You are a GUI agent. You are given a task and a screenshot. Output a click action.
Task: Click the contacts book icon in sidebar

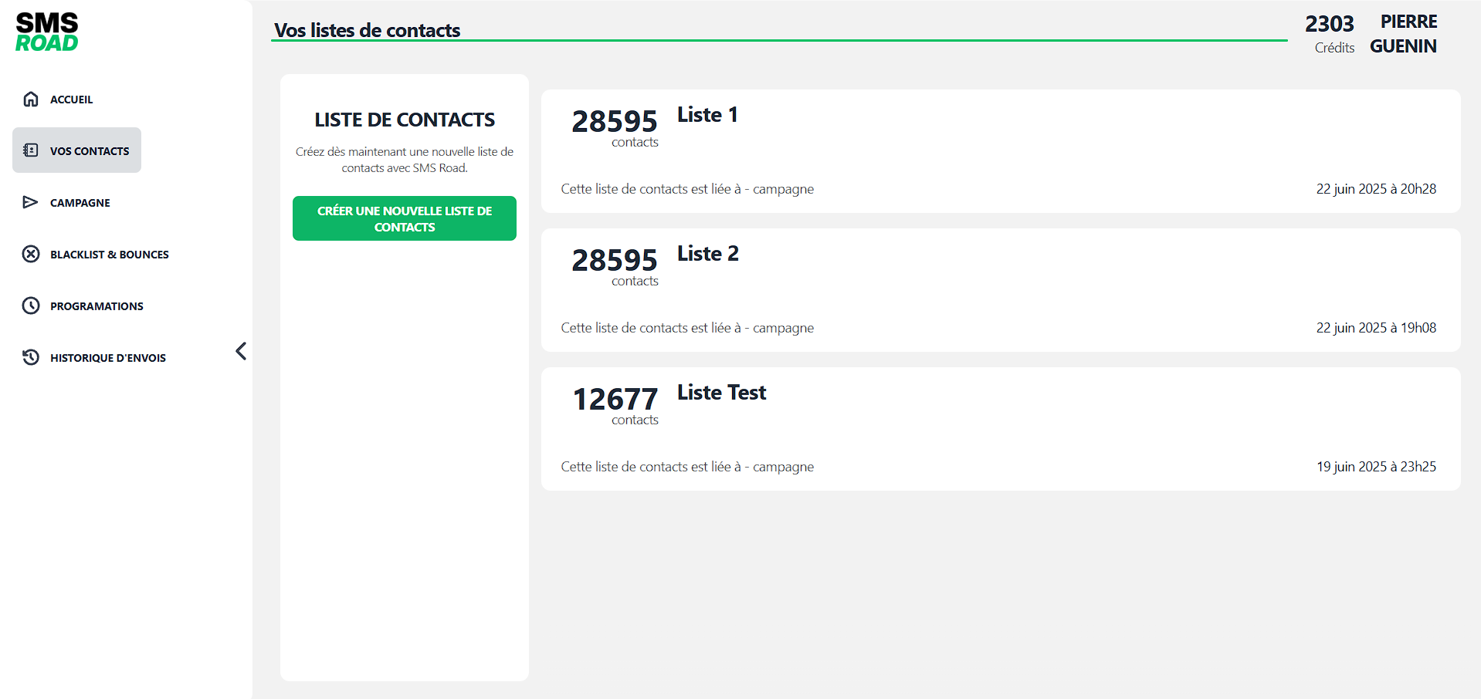tap(31, 150)
